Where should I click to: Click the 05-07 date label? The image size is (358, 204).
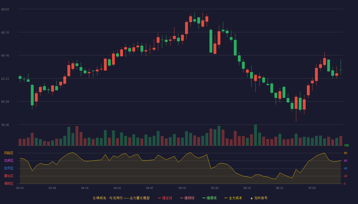coord(150,188)
